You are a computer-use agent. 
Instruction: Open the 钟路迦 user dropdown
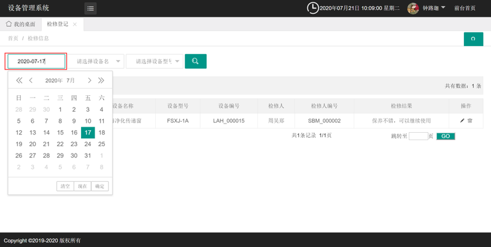[x=434, y=8]
